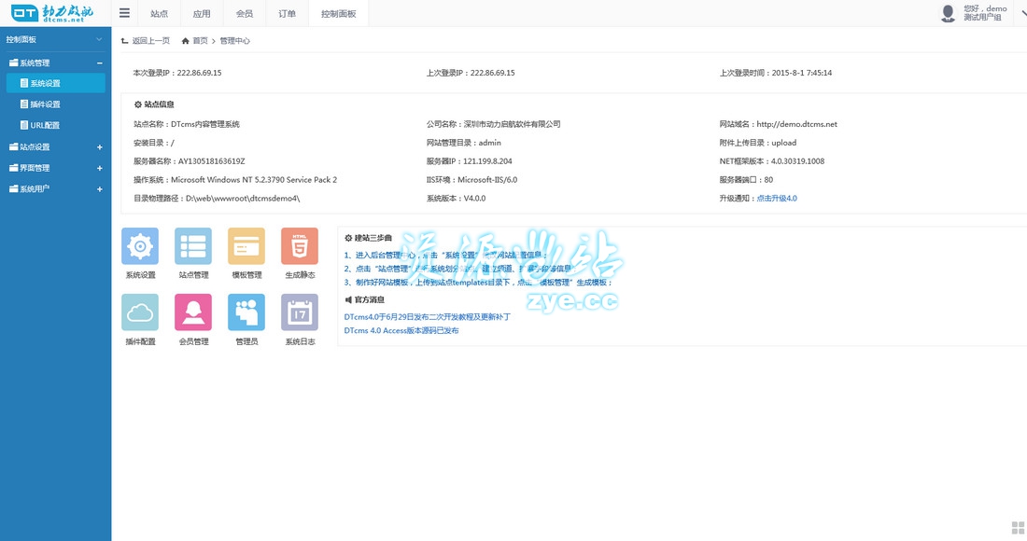Open the 插件配置 cloud tile icon
1027x541 pixels.
click(x=140, y=312)
